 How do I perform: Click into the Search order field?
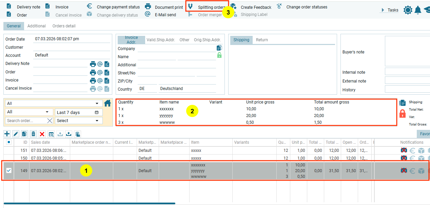[26, 121]
